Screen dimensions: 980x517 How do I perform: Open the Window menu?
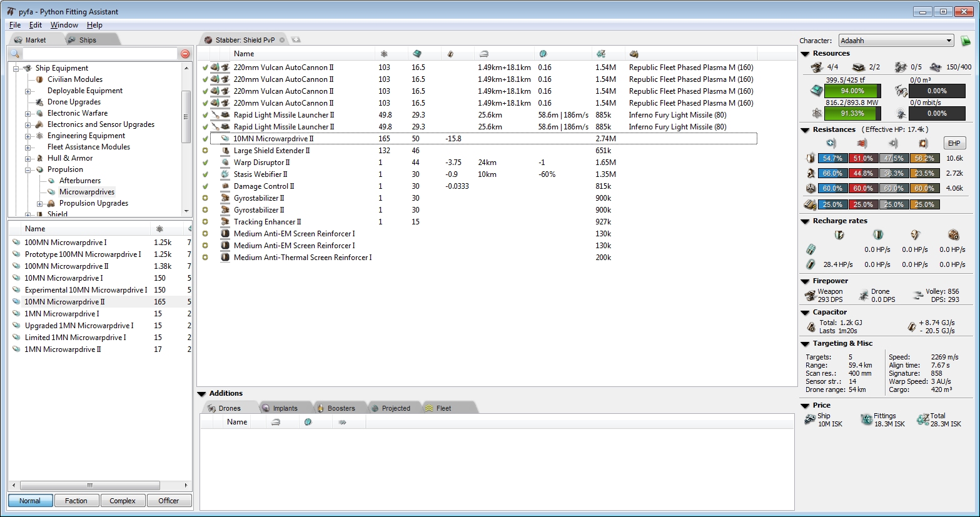(64, 25)
